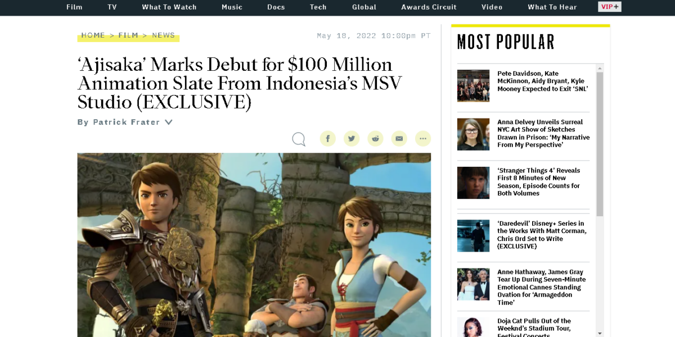Click scrollbar down arrow in Most Popular

(x=600, y=333)
